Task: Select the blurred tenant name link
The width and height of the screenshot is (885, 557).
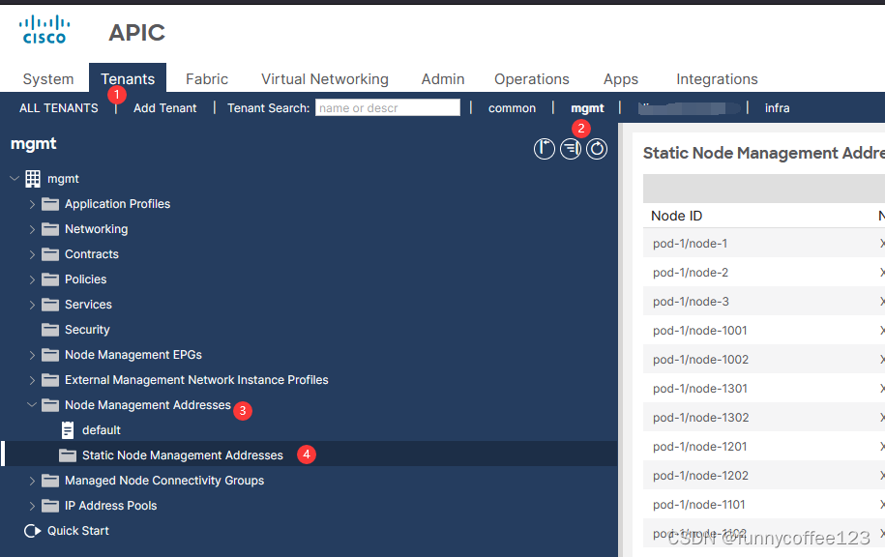Action: point(689,107)
